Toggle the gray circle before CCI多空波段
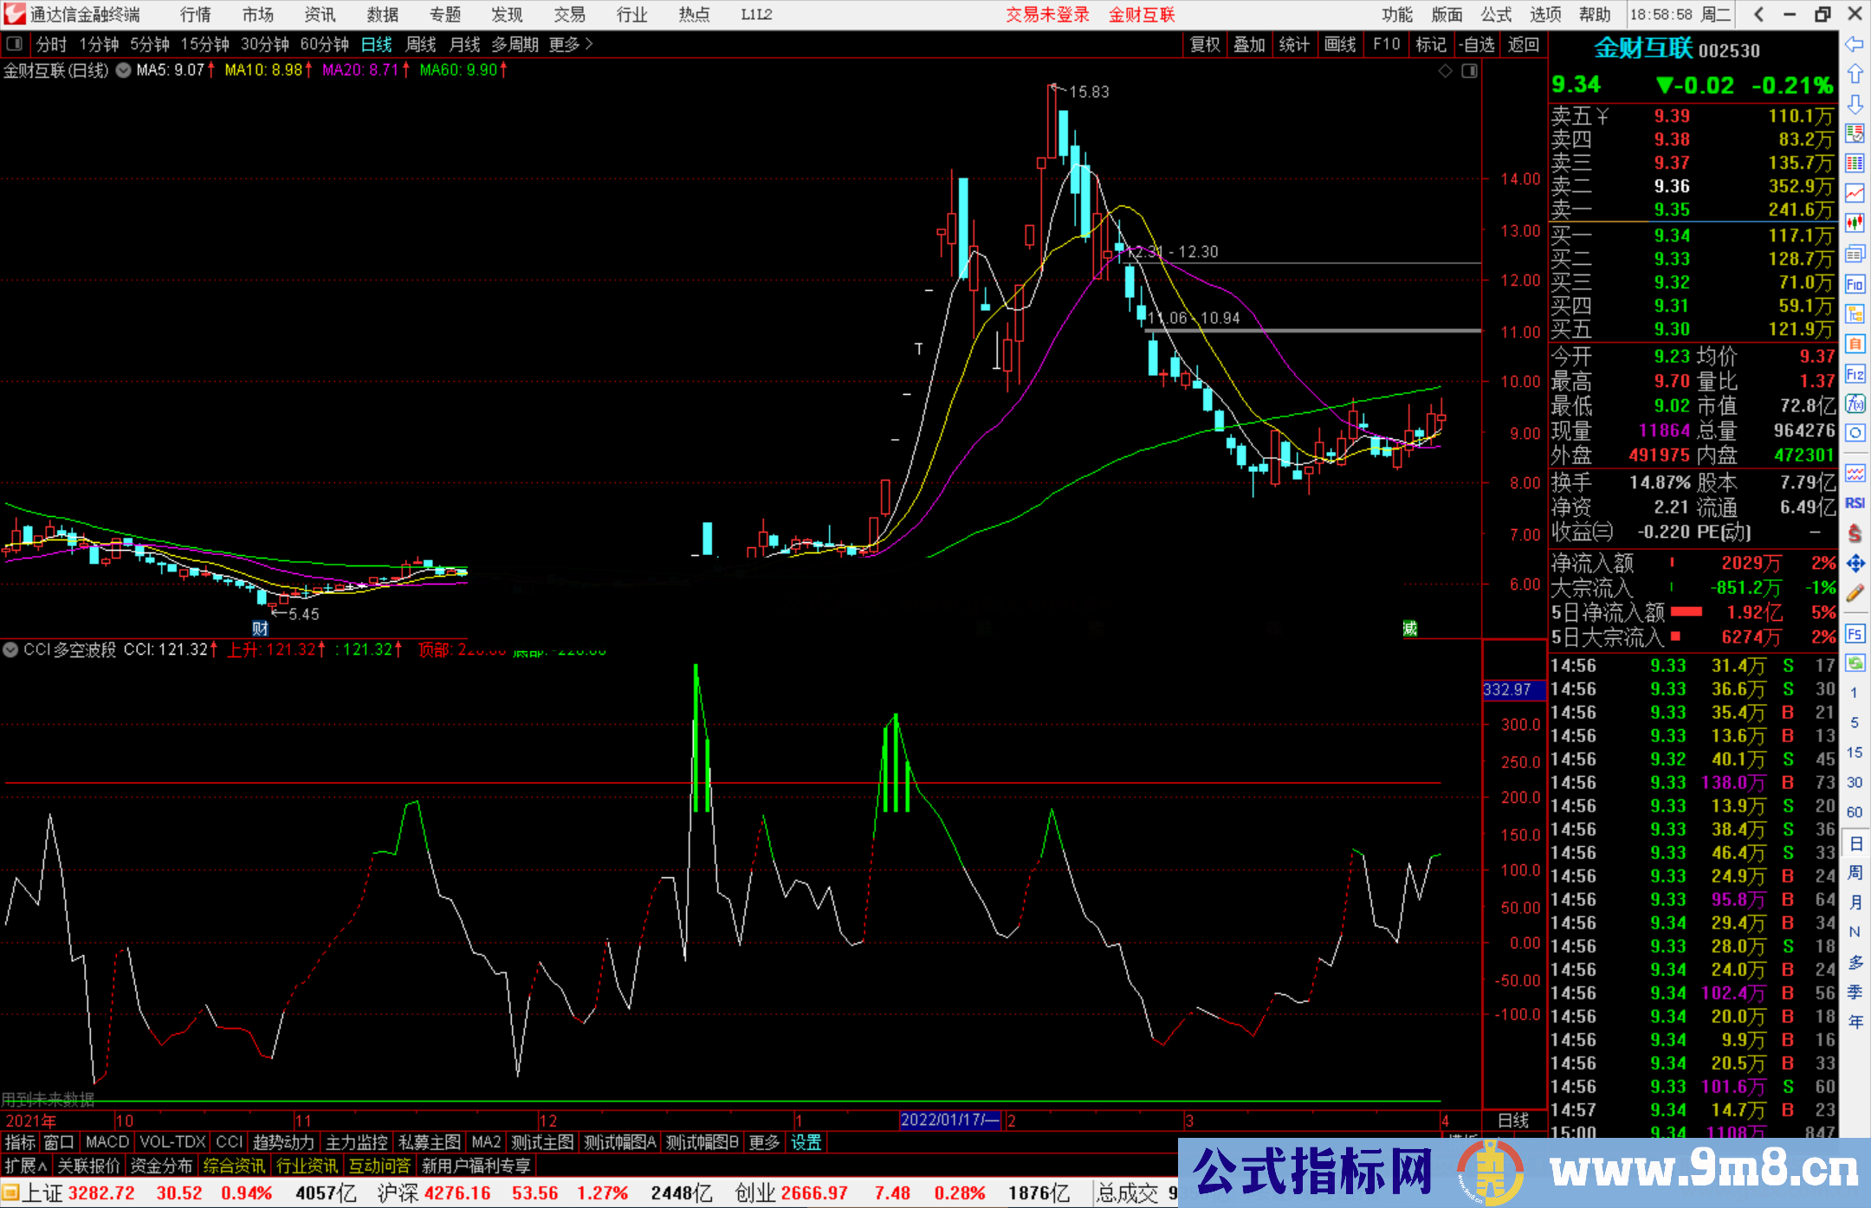Screen dimensions: 1871x1208 11,649
